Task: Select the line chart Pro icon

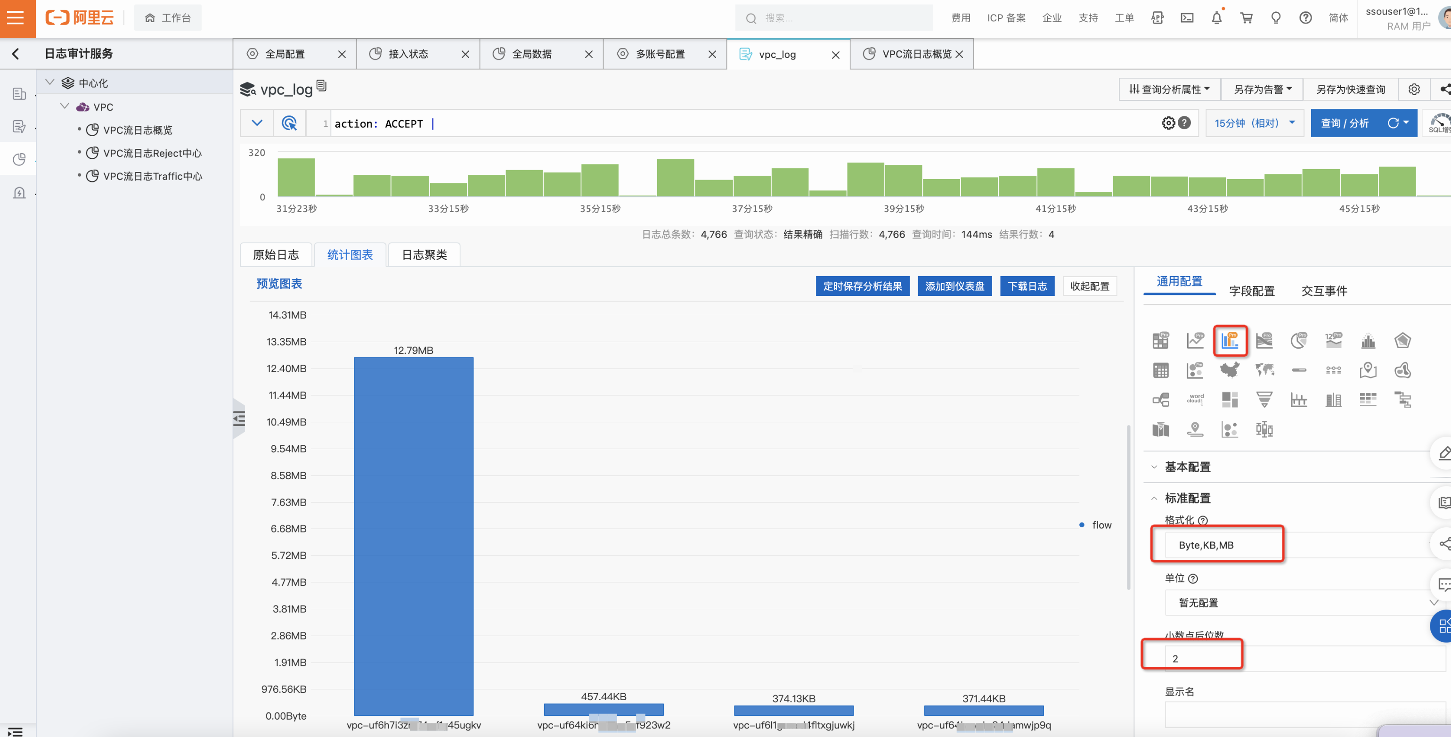Action: (x=1195, y=340)
